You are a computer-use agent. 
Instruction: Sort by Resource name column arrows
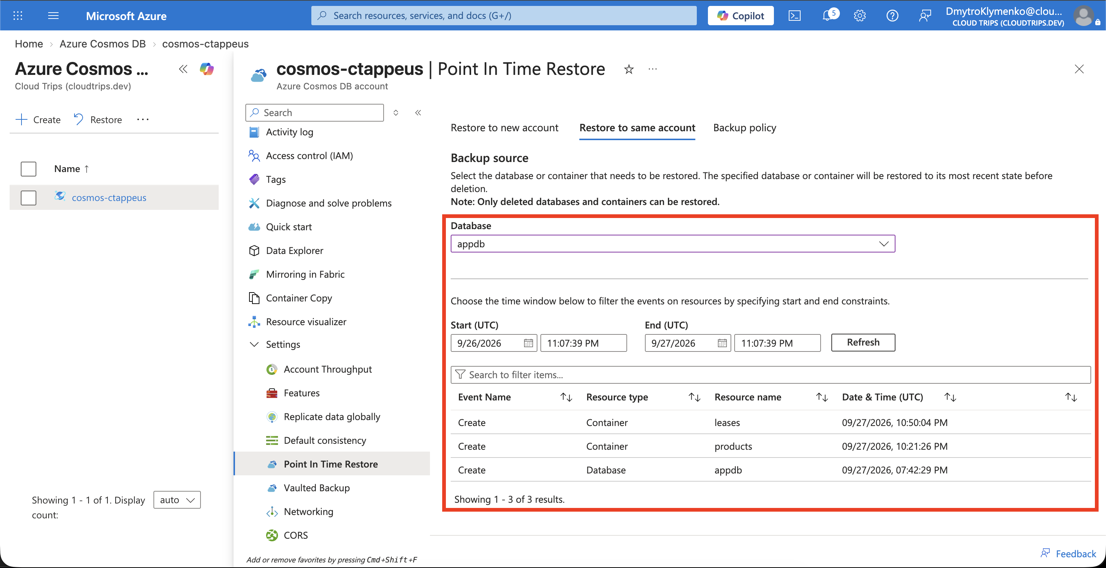[x=822, y=397]
